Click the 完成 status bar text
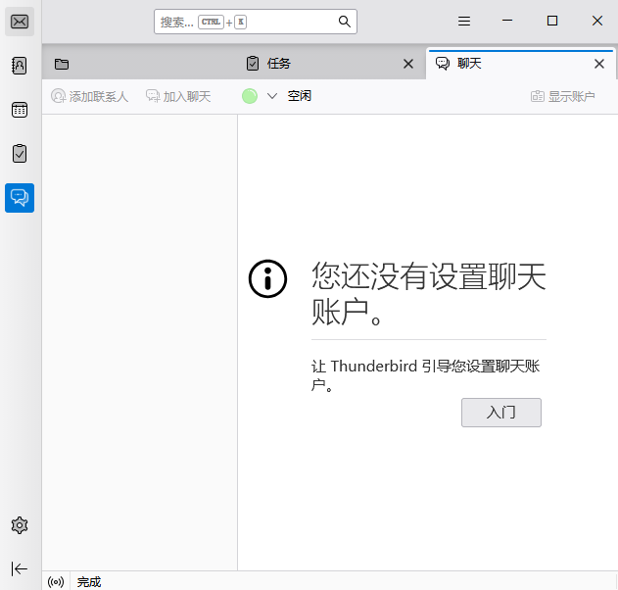Screen dimensions: 618x590 [89, 582]
